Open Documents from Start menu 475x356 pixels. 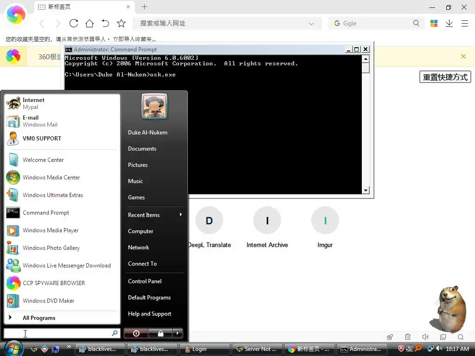(142, 149)
